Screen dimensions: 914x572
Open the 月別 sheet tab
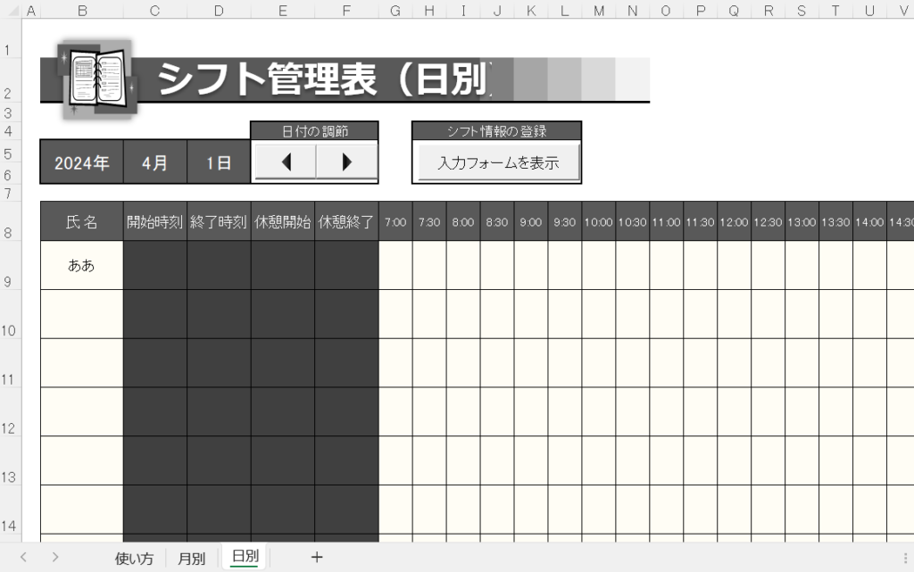coord(191,559)
